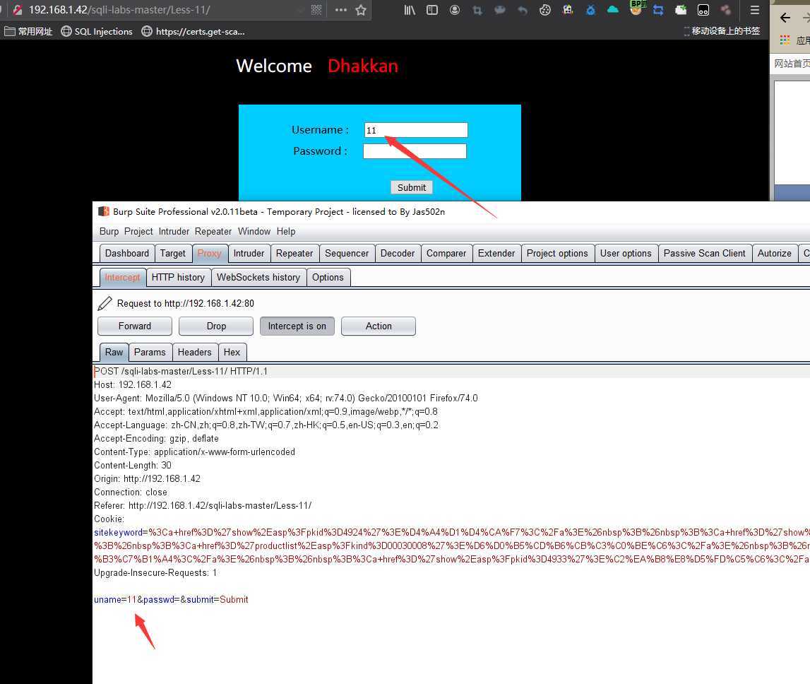Screen dimensions: 810x684
Task: Click the teal cloud extension icon
Action: (x=613, y=10)
